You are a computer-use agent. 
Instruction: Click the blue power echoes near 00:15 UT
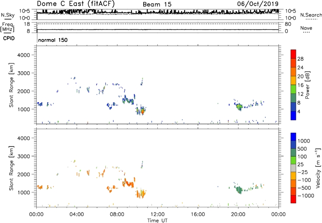39,104
